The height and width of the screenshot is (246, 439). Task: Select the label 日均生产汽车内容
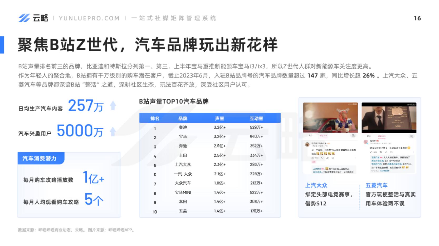(41, 108)
